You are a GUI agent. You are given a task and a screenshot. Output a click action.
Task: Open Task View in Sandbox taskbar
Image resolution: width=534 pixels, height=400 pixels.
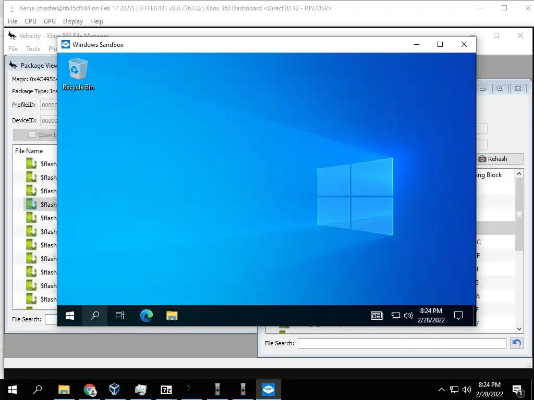[x=120, y=316]
